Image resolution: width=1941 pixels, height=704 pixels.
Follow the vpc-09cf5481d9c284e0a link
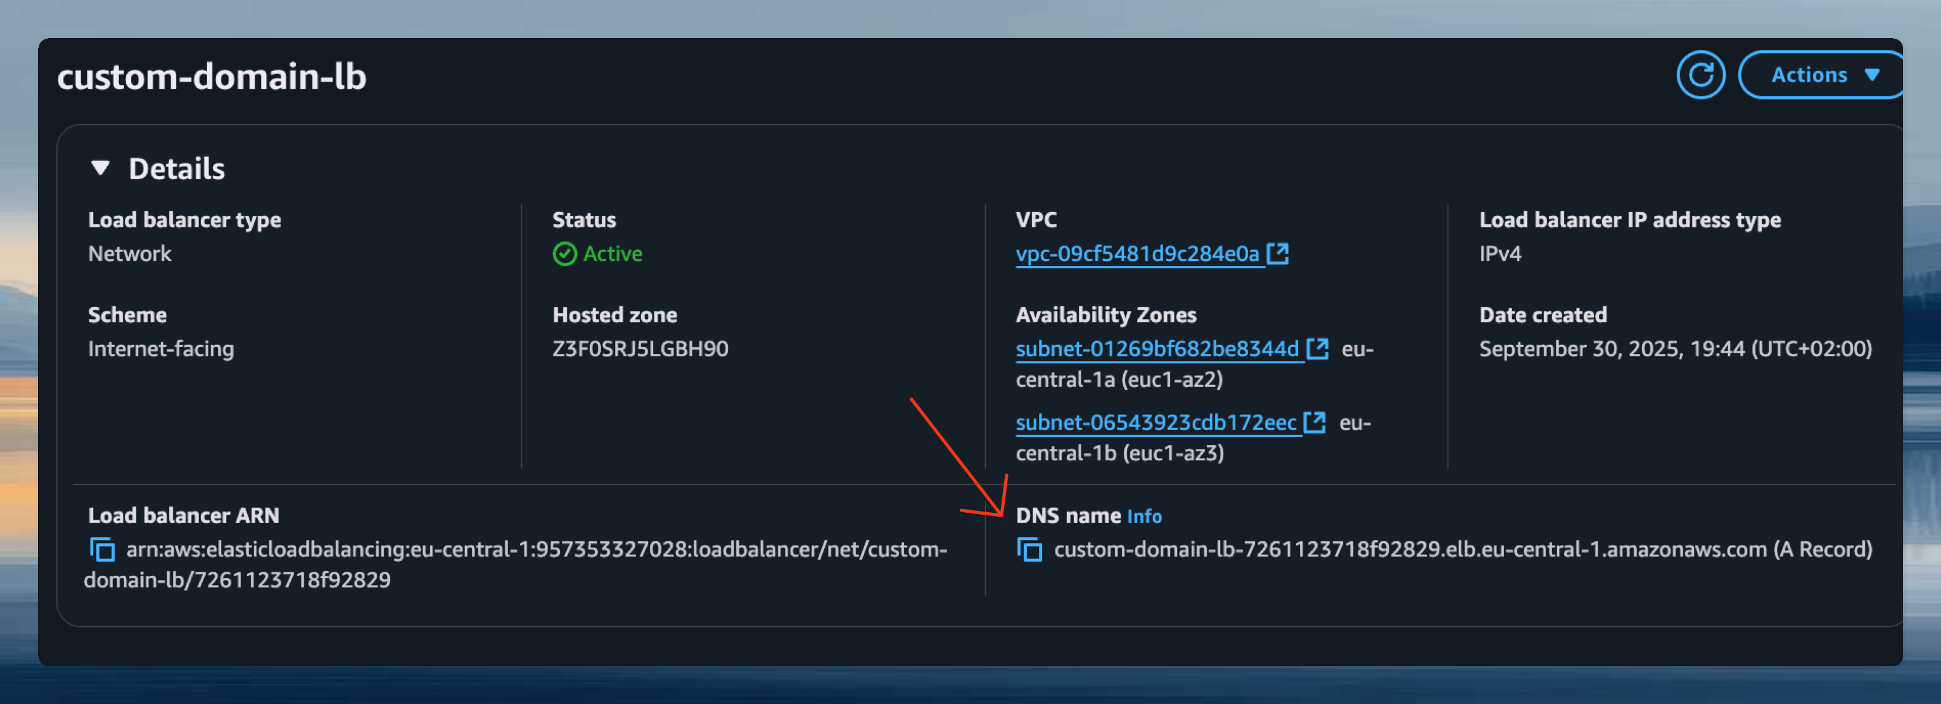(1136, 253)
